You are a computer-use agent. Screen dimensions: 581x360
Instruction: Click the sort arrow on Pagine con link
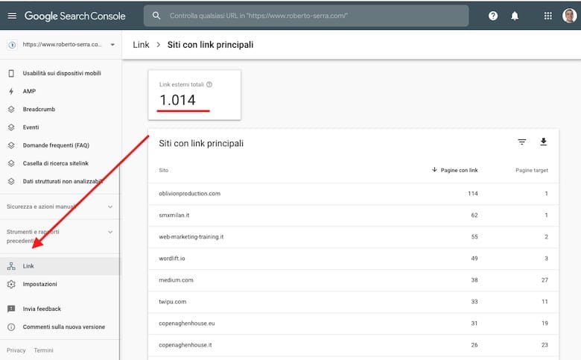point(434,170)
